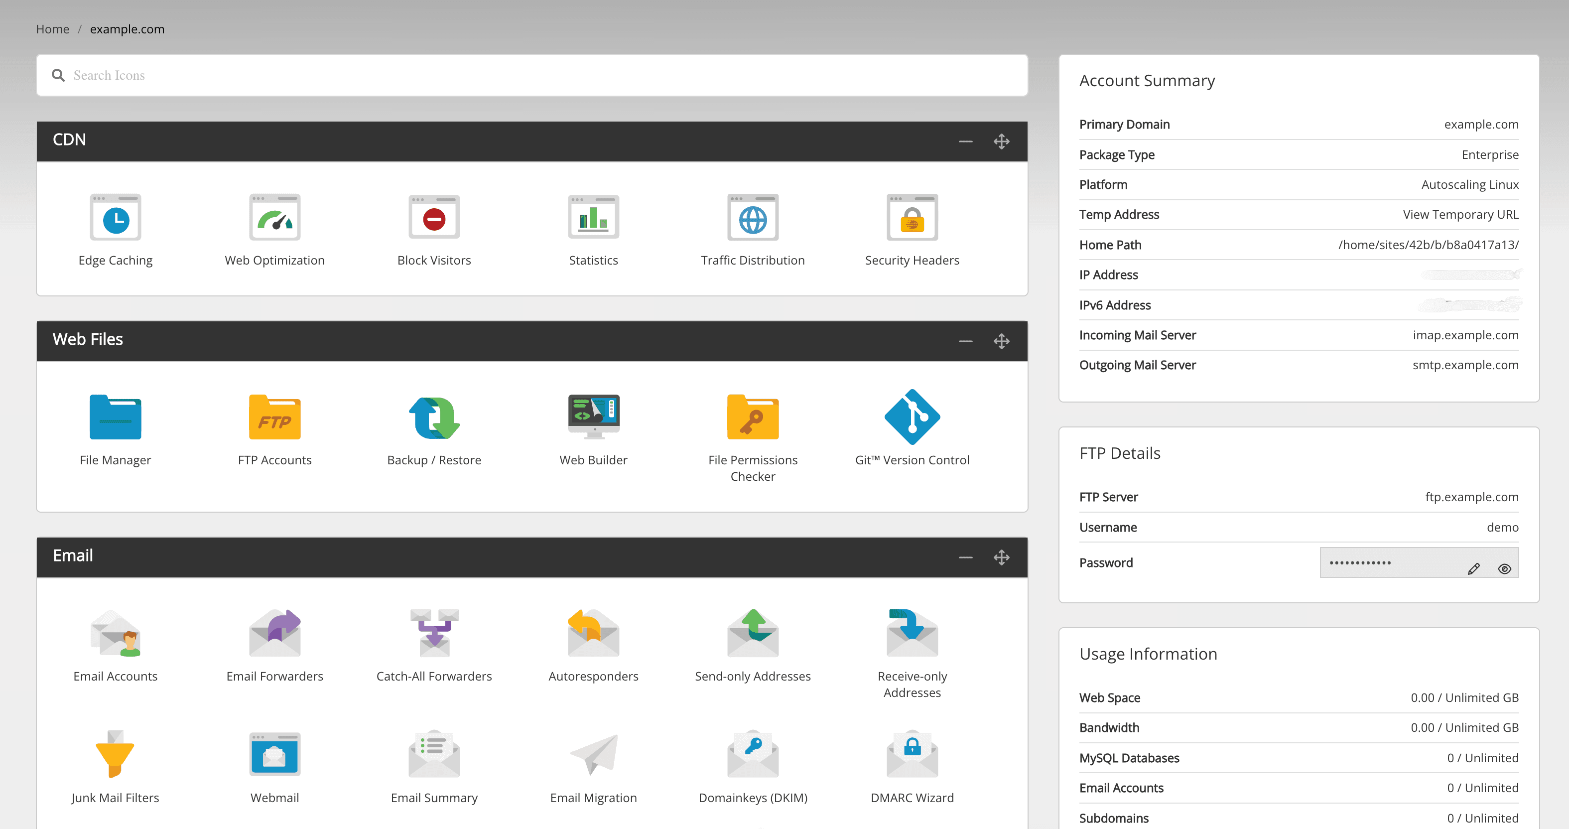Viewport: 1569px width, 829px height.
Task: Navigate to Home breadcrumb
Action: click(x=52, y=28)
